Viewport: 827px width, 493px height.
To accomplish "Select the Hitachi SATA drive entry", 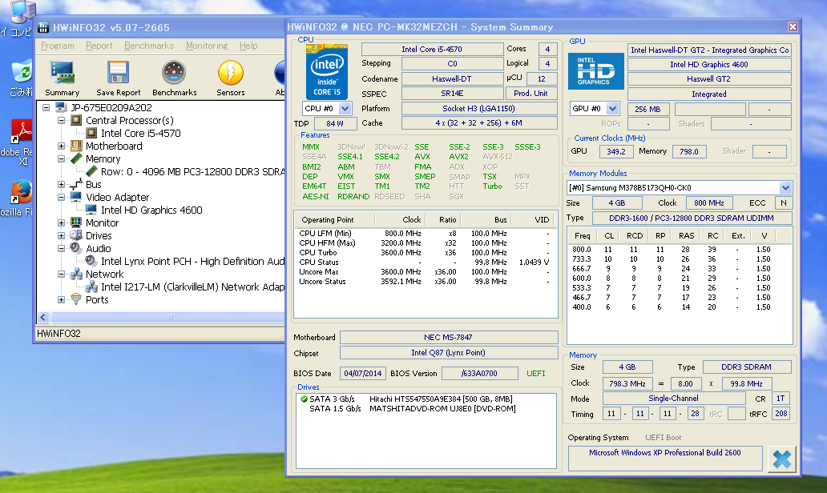I will pyautogui.click(x=440, y=399).
